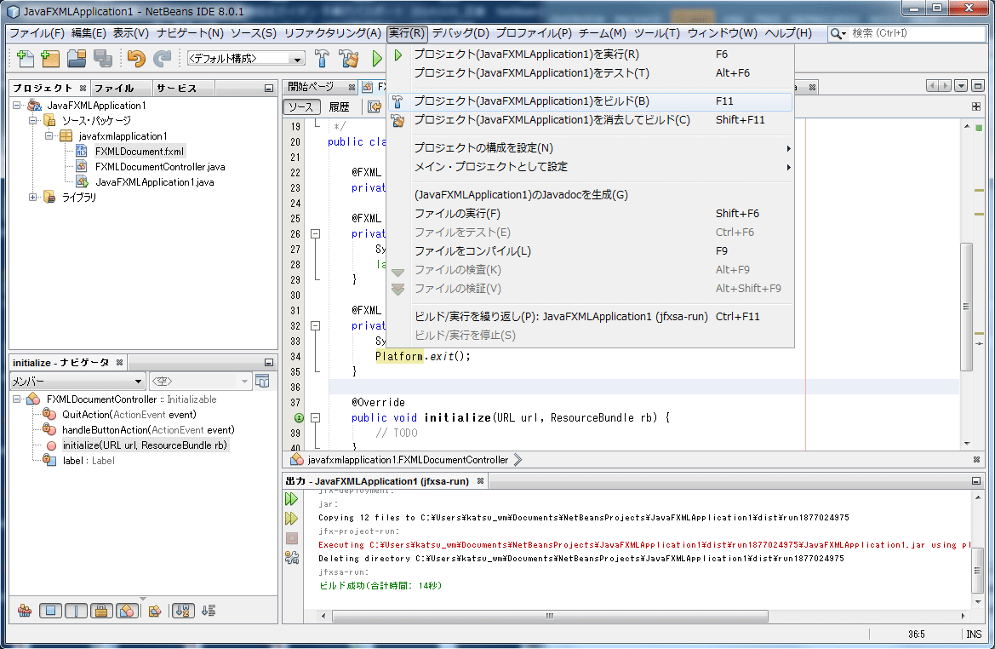
Task: Open Output settings via the wrench icon
Action: click(x=292, y=558)
